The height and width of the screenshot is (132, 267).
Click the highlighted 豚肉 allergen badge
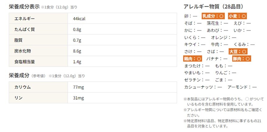[242, 58]
